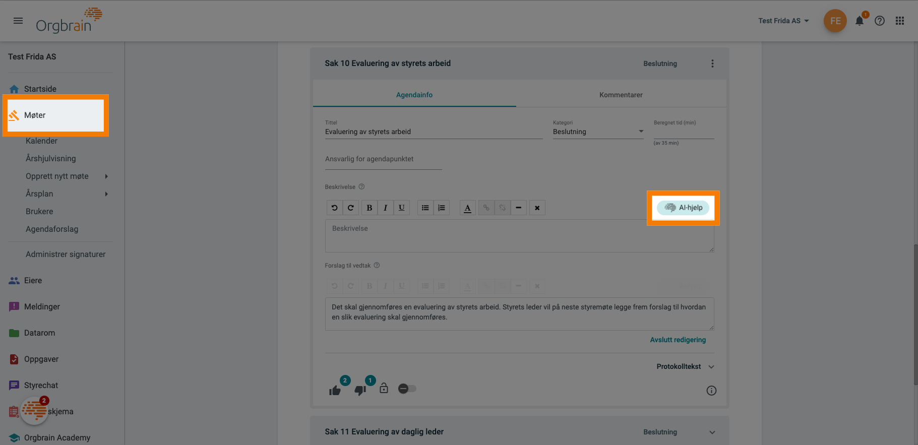Click the thumbs up vote icon
Screen dimensions: 918x445
[335, 391]
